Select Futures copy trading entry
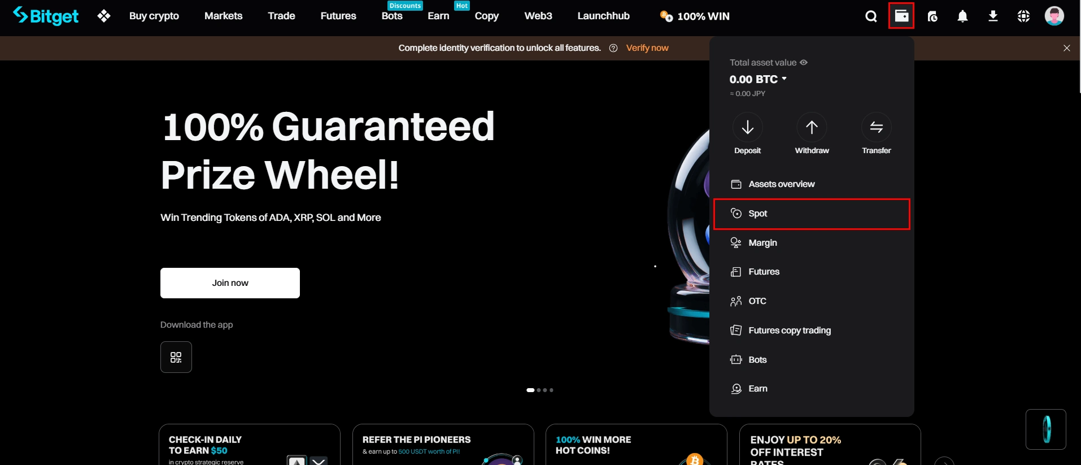The width and height of the screenshot is (1081, 465). click(789, 331)
